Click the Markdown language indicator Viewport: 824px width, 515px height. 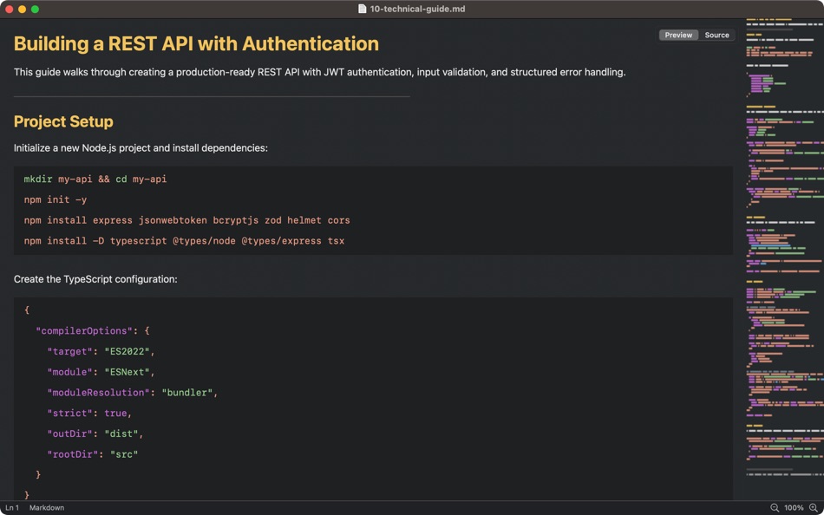(x=47, y=508)
